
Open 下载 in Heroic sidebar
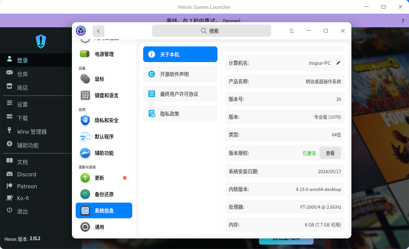22,118
